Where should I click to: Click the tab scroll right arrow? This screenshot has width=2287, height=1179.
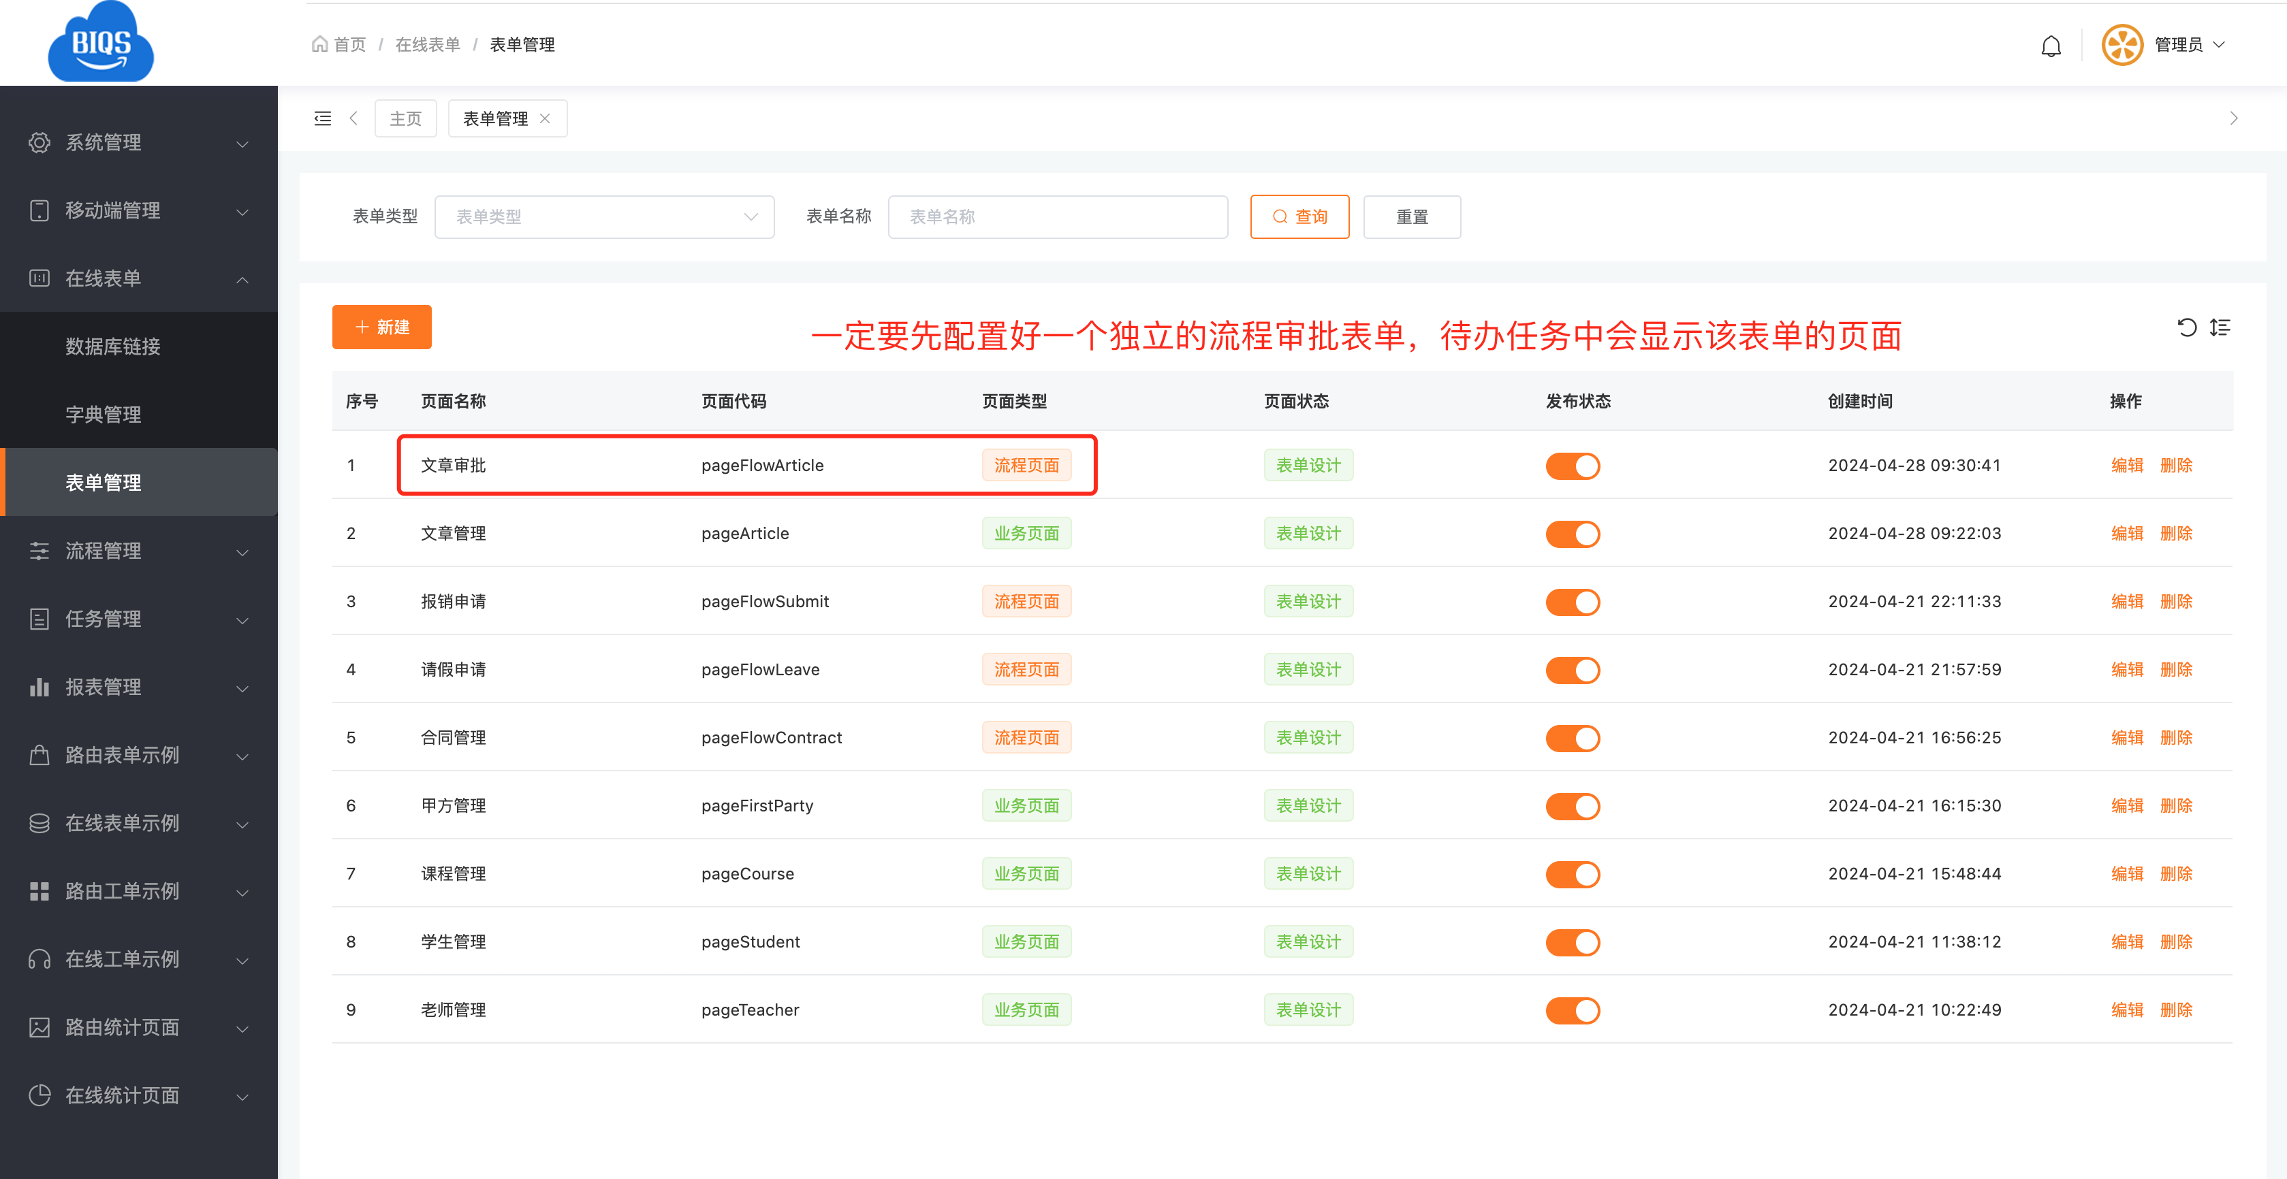2234,119
